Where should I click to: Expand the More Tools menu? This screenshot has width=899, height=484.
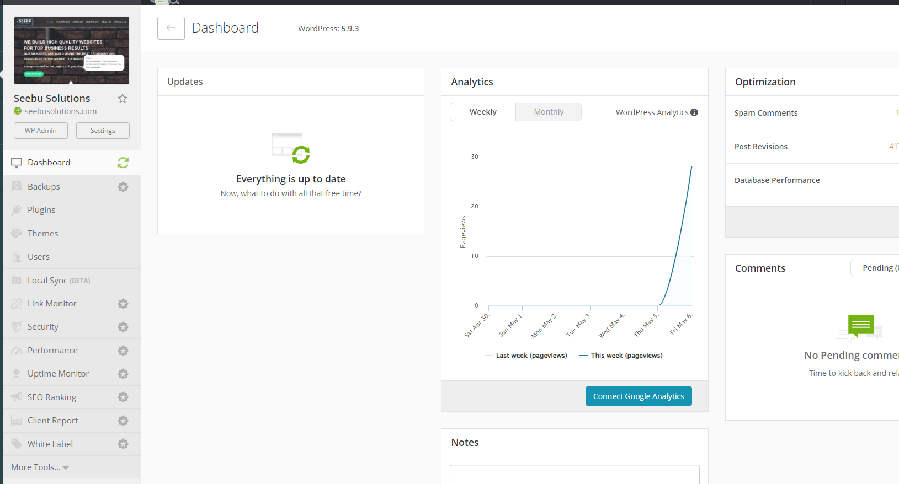point(40,467)
